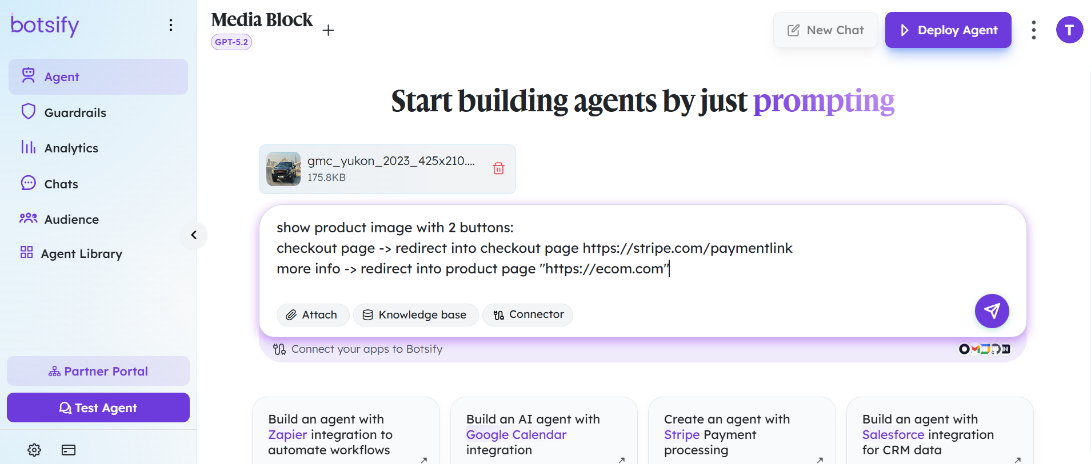Image resolution: width=1091 pixels, height=464 pixels.
Task: Collapse the sidebar with the chevron
Action: [x=194, y=235]
